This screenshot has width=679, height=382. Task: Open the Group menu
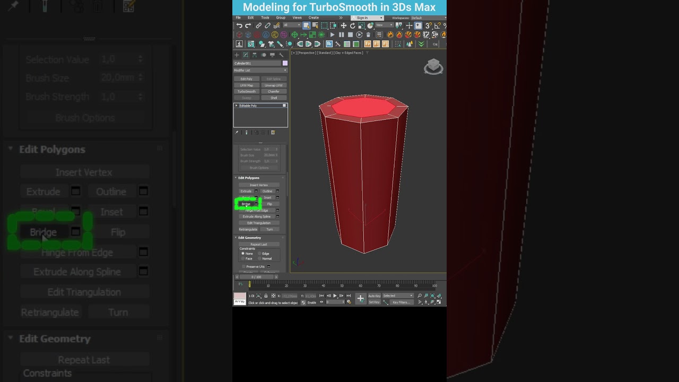tap(281, 18)
